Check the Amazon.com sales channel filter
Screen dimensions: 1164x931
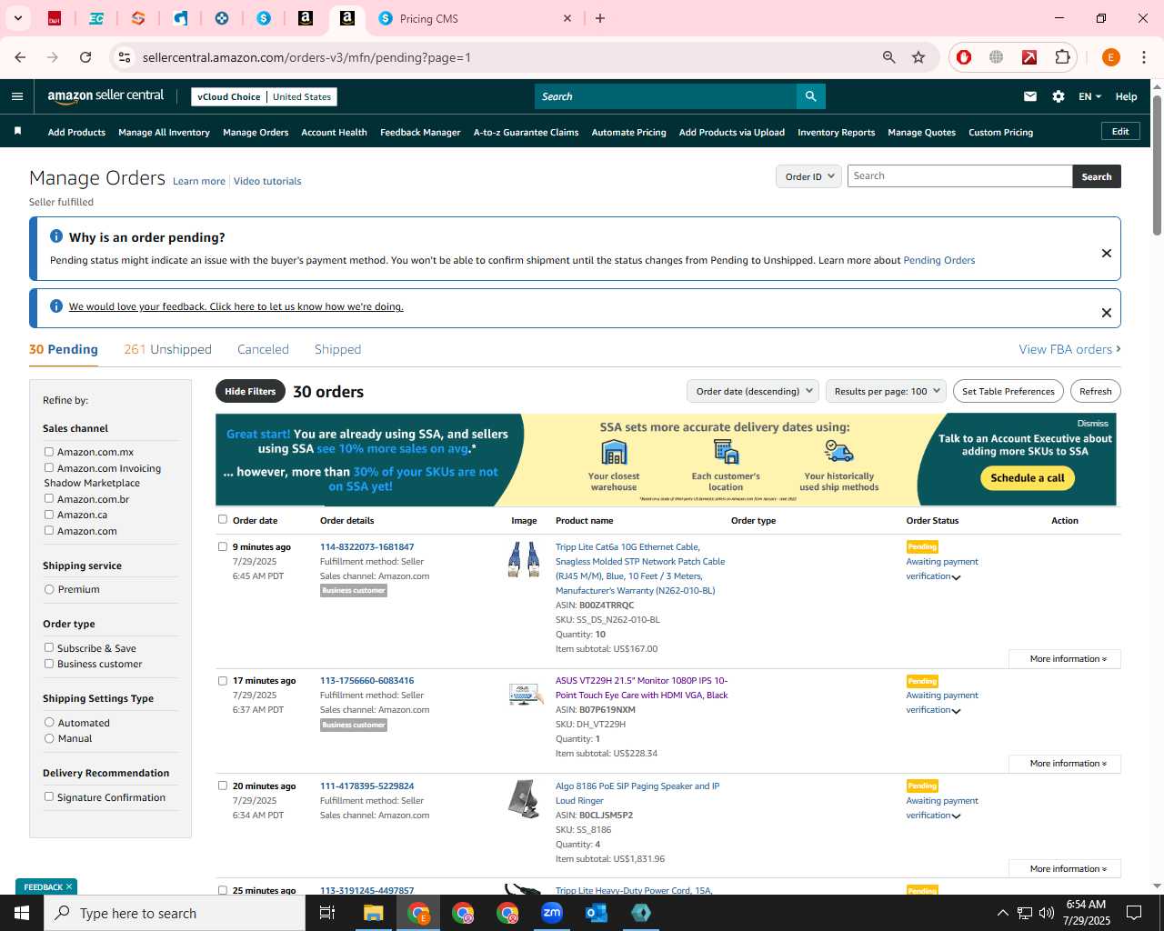(x=49, y=531)
